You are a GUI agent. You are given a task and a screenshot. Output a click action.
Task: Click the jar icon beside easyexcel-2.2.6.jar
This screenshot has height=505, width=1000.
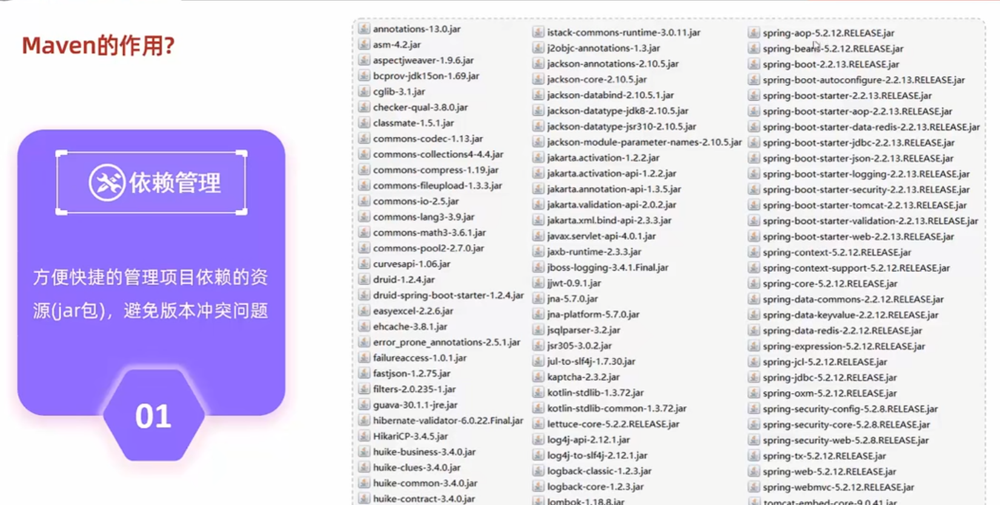(x=364, y=311)
